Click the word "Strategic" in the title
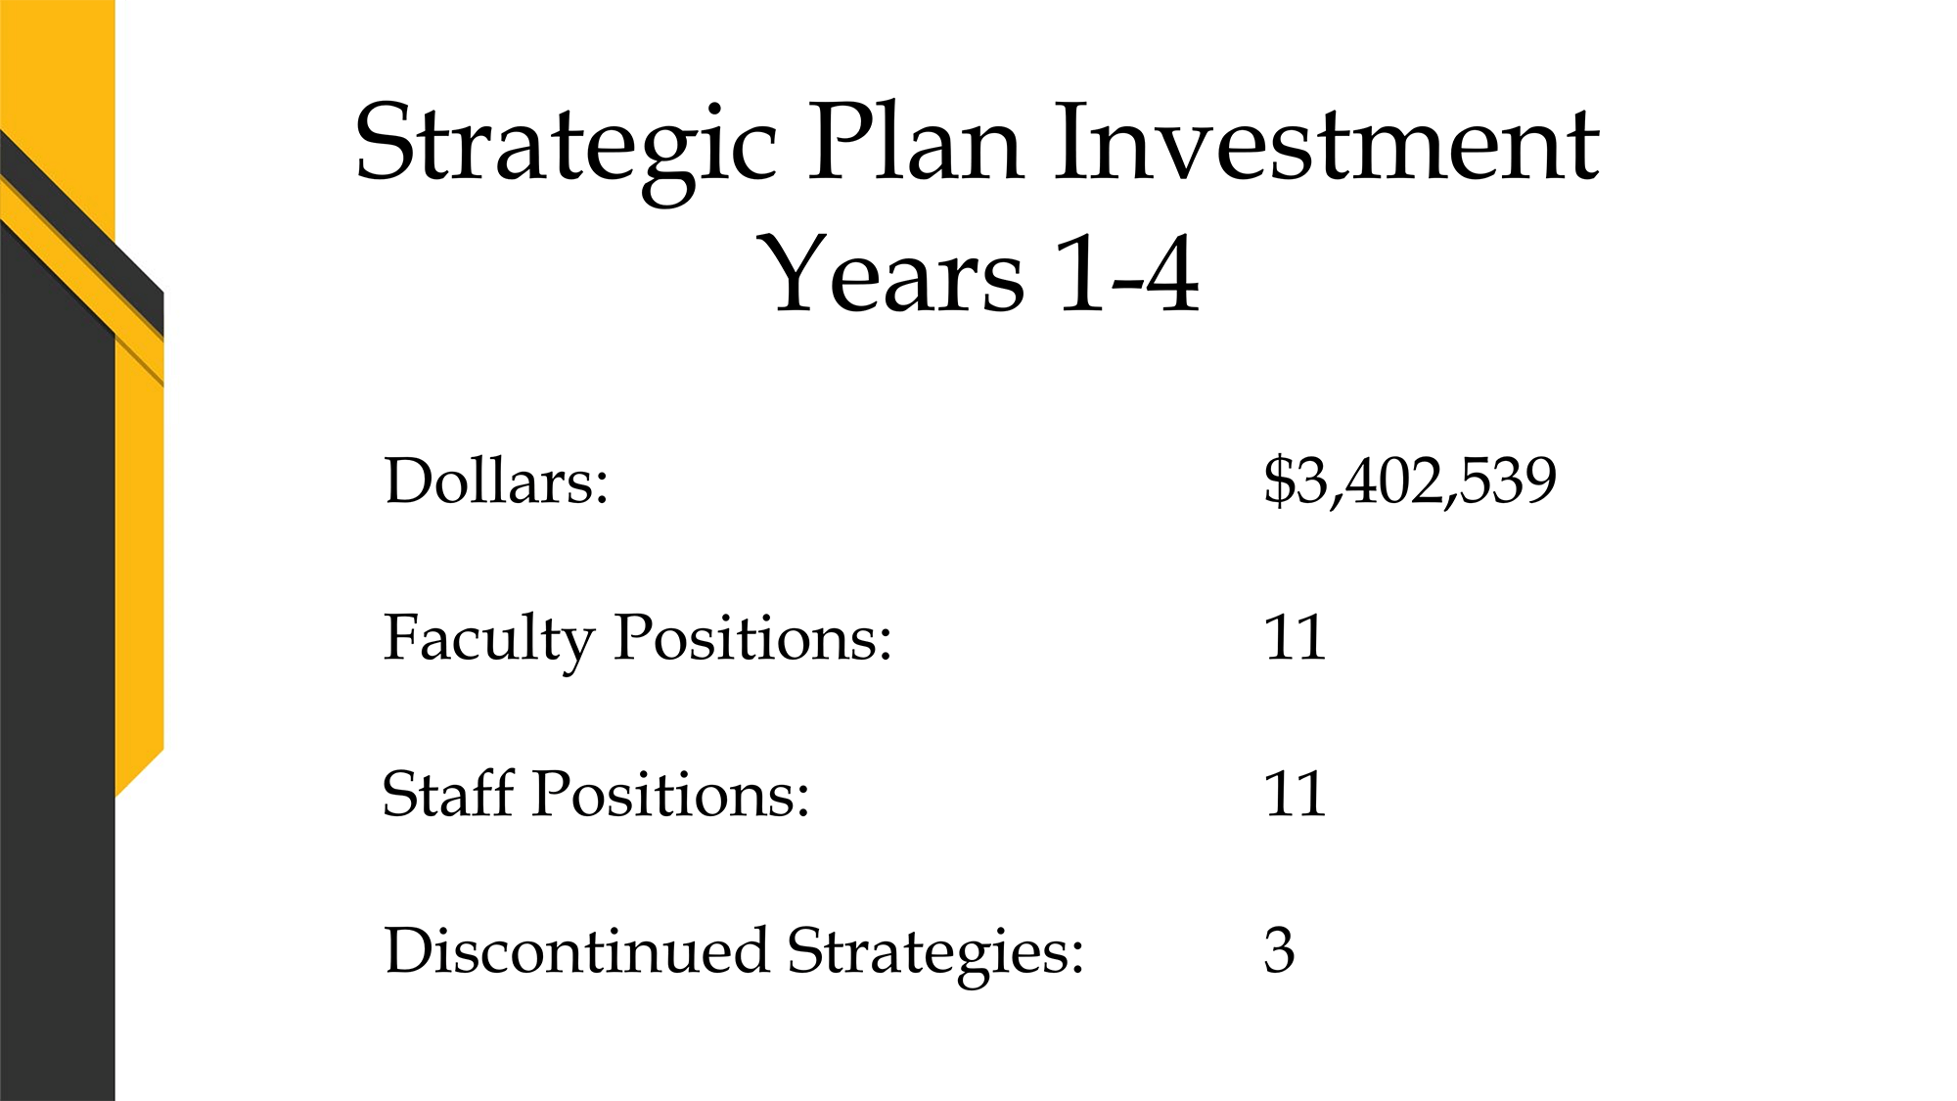1957x1101 pixels. [x=566, y=149]
